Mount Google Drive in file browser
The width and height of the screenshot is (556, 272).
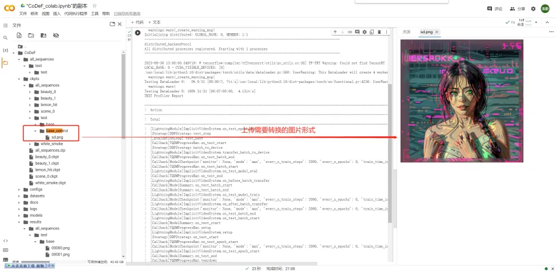coord(43,36)
